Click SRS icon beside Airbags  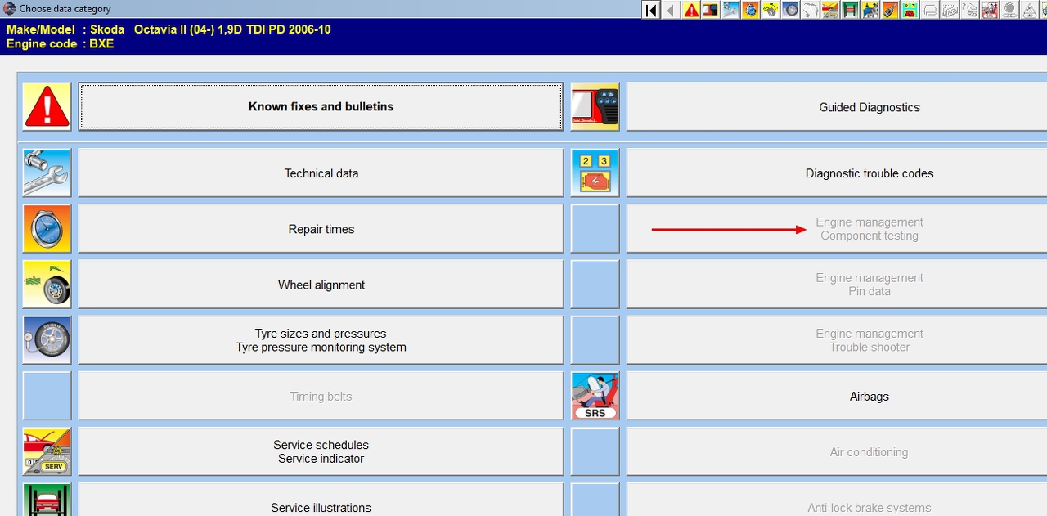pos(595,396)
